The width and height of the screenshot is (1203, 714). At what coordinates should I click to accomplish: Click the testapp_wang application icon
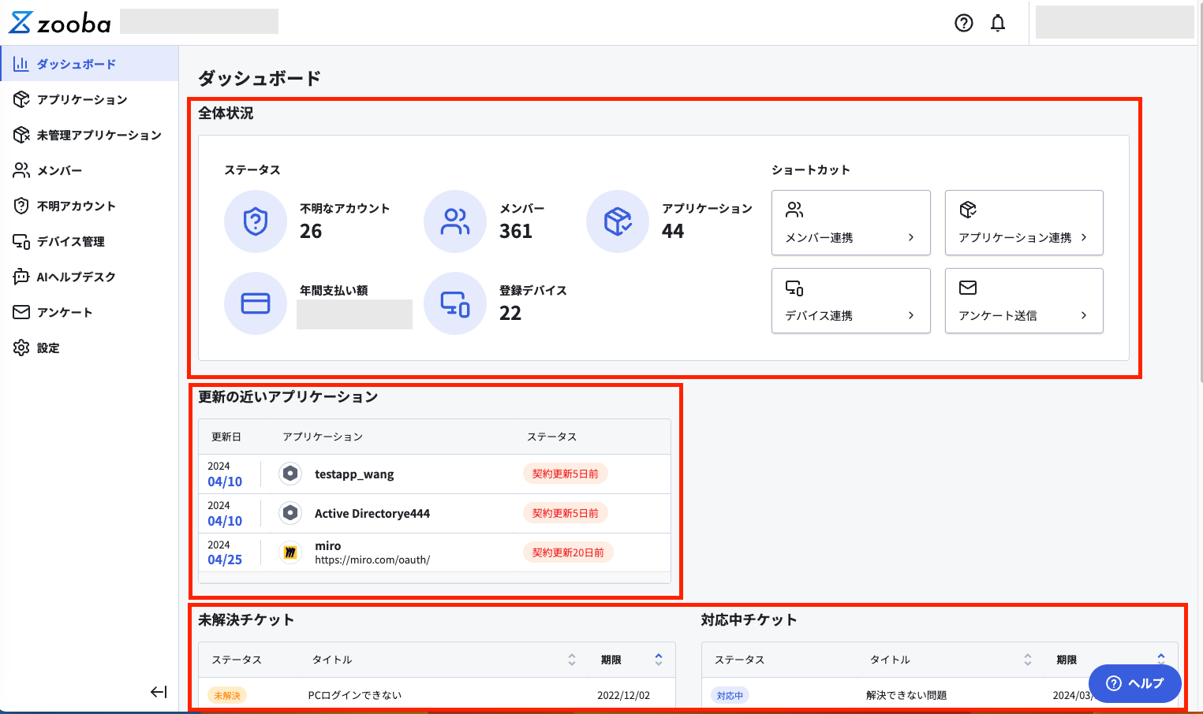290,474
